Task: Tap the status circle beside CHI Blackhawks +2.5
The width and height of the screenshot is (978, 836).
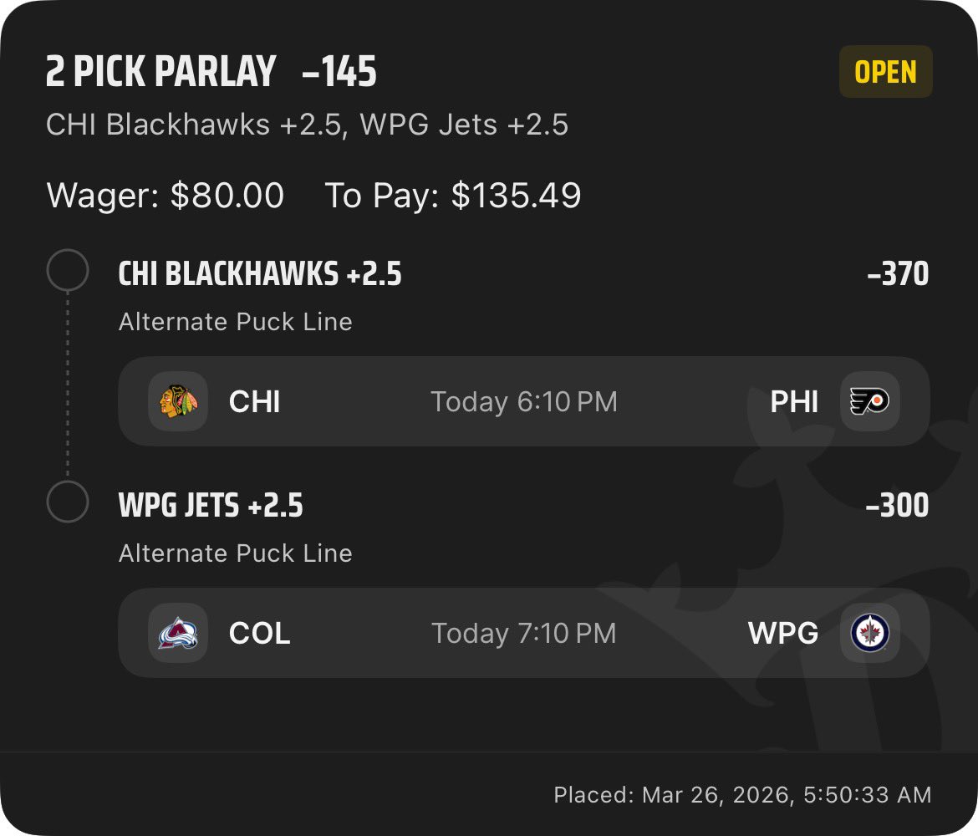Action: pyautogui.click(x=68, y=270)
